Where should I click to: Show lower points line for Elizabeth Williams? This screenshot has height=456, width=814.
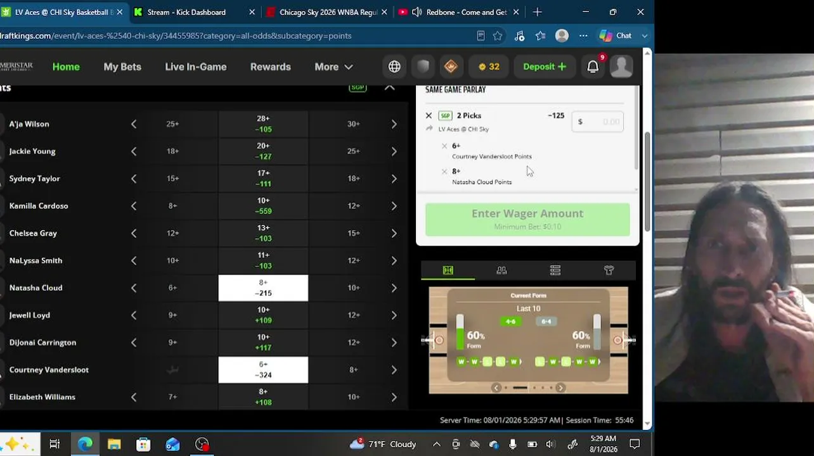click(x=134, y=397)
